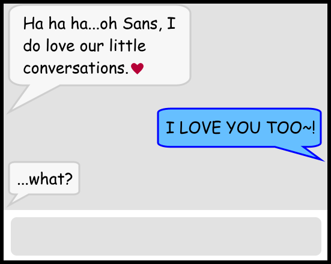Click the word "little" in first bubble
The image size is (331, 264).
[x=127, y=46]
